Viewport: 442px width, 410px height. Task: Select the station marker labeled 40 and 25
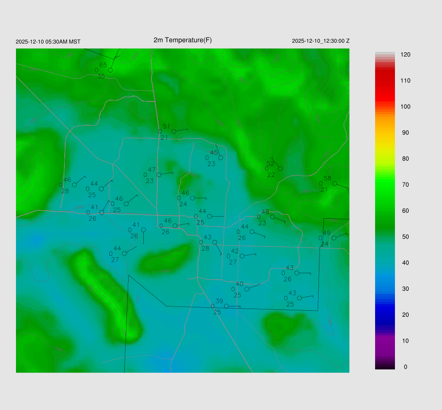246,289
